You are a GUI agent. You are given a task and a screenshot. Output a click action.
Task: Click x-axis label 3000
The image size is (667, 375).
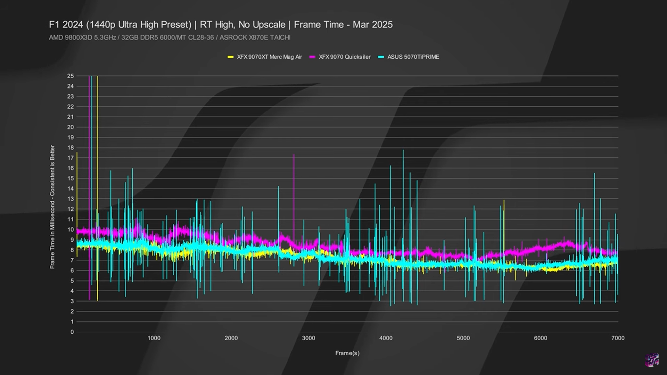(x=308, y=338)
